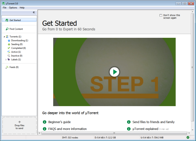
Task: Open µTorrent explained video link
Action: [145, 129]
